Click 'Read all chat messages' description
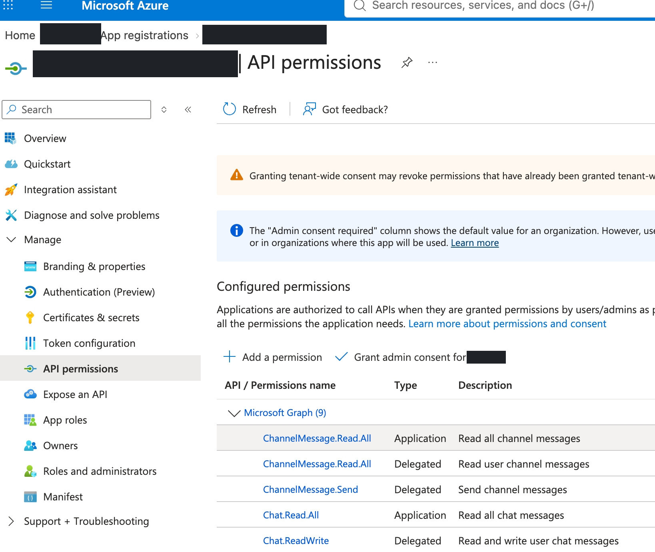Image resolution: width=655 pixels, height=552 pixels. pyautogui.click(x=511, y=515)
